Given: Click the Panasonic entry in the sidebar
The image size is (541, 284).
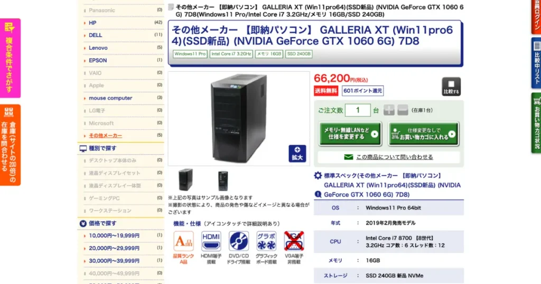Looking at the screenshot, I should [x=102, y=11].
